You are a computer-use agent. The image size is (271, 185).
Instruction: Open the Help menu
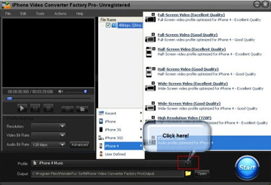(x=80, y=14)
